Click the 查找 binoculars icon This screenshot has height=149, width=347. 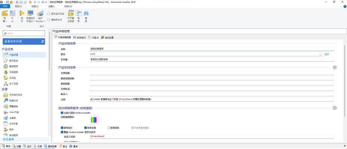[x=86, y=13]
